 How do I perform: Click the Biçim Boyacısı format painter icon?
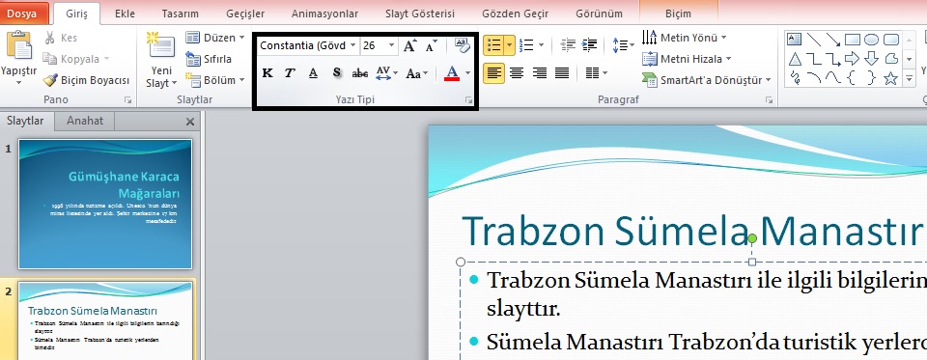point(50,80)
